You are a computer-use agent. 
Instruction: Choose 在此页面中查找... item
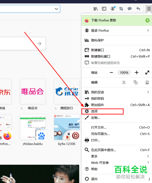(117, 150)
